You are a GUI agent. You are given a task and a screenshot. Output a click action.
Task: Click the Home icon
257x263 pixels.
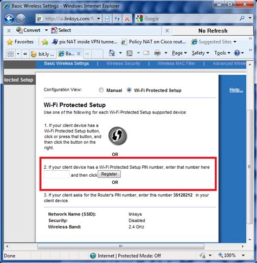[112, 53]
